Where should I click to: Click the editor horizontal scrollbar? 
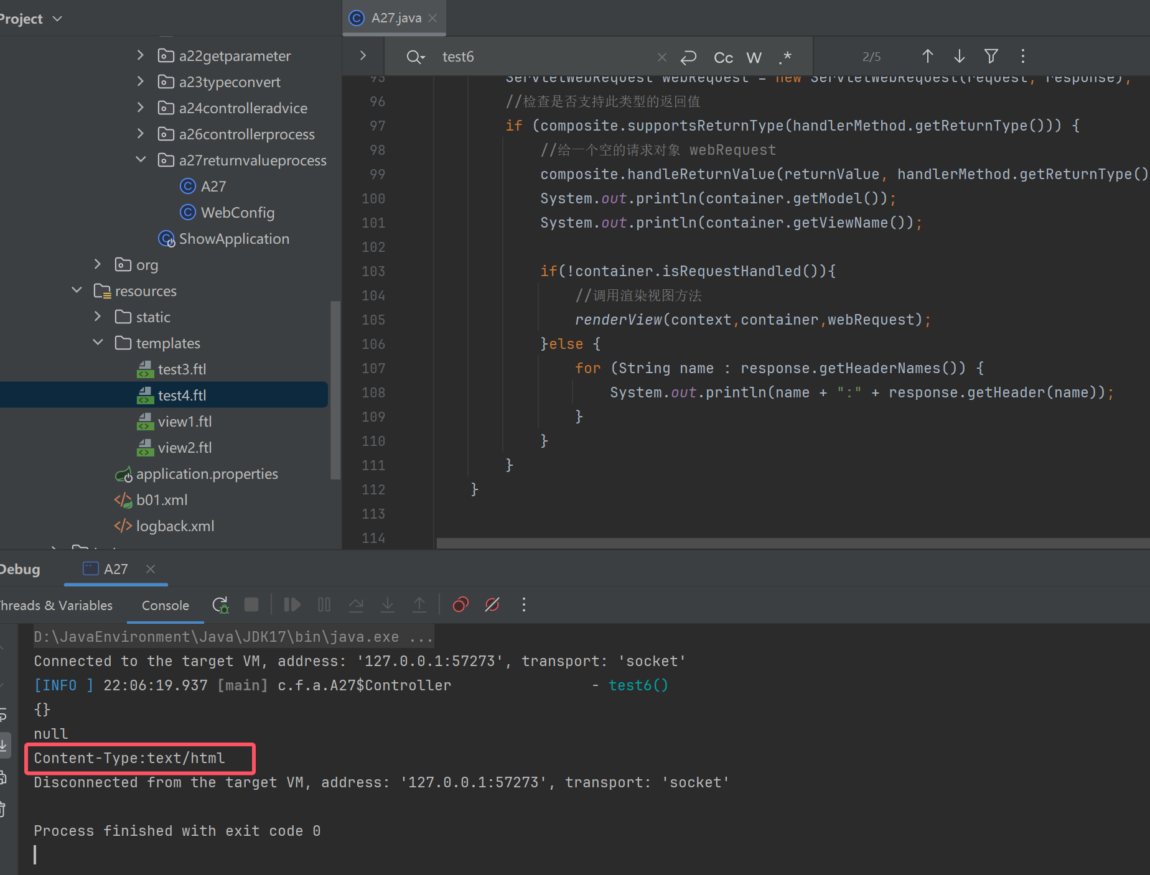click(x=793, y=543)
